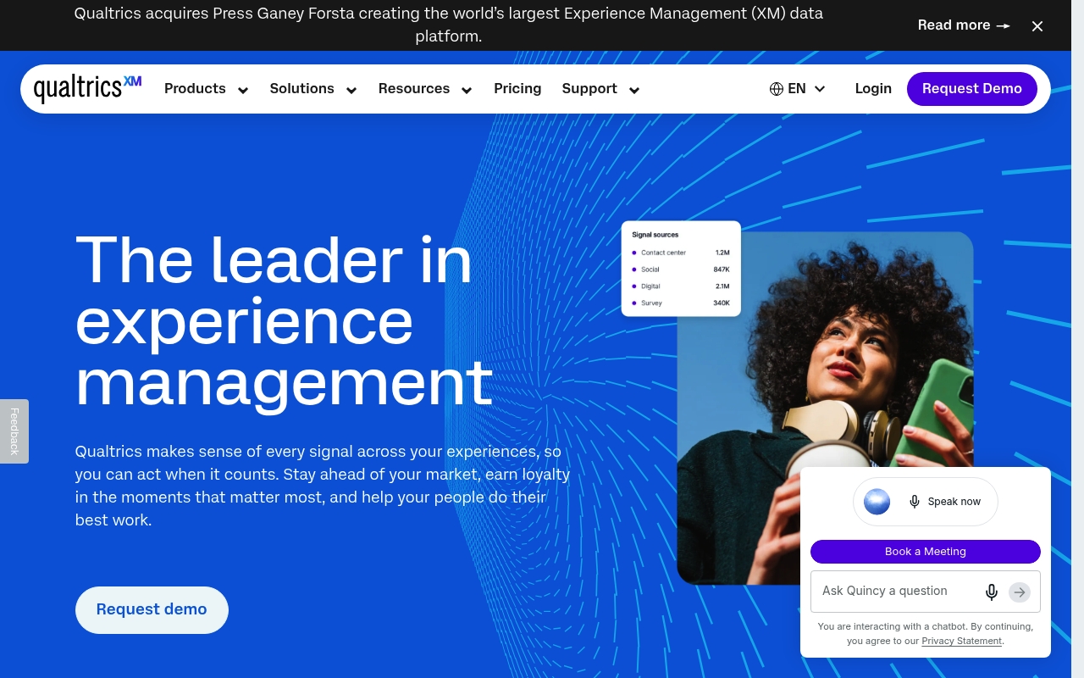Open the Privacy Statement link
Screen dimensions: 1084x678
coord(962,641)
